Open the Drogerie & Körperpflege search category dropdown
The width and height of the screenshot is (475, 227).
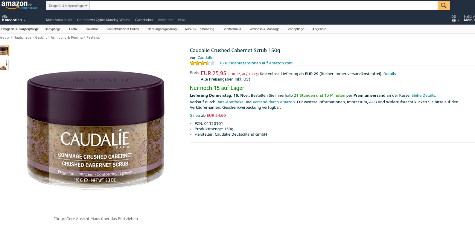tap(68, 6)
